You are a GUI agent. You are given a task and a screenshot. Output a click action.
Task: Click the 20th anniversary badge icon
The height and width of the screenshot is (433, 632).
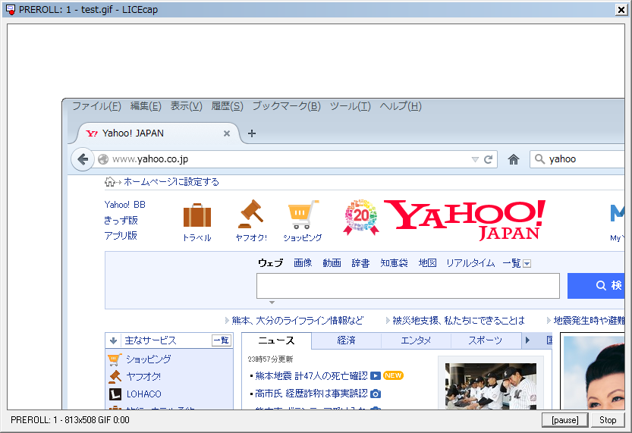[x=361, y=217]
